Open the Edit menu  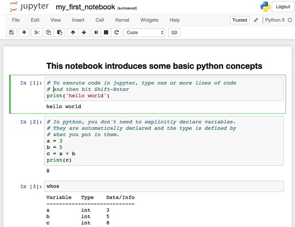35,20
